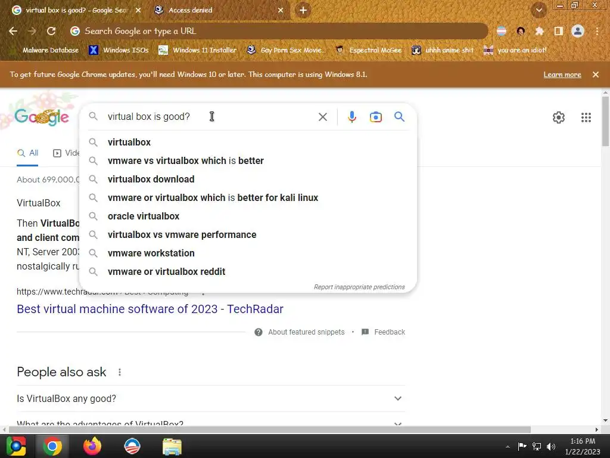Open the TechRadar best virtual machine result
Image resolution: width=610 pixels, height=458 pixels.
point(150,309)
